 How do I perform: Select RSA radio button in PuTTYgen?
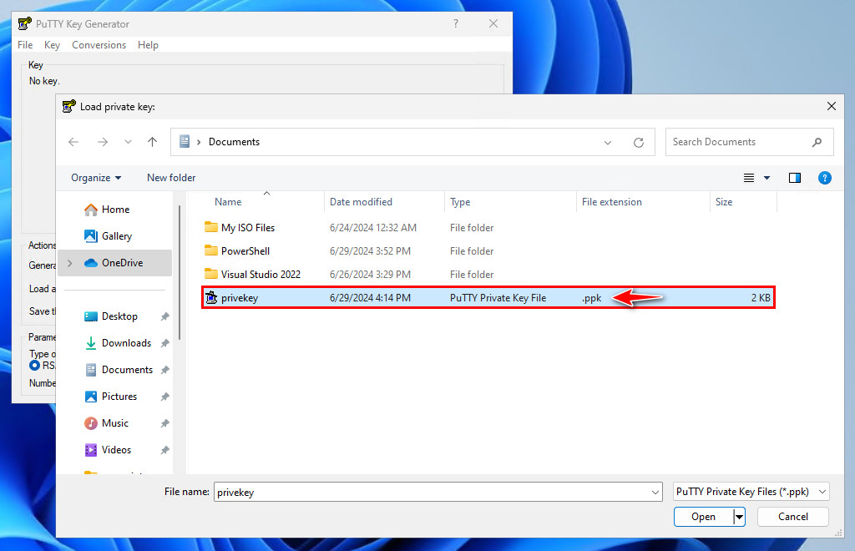point(34,366)
